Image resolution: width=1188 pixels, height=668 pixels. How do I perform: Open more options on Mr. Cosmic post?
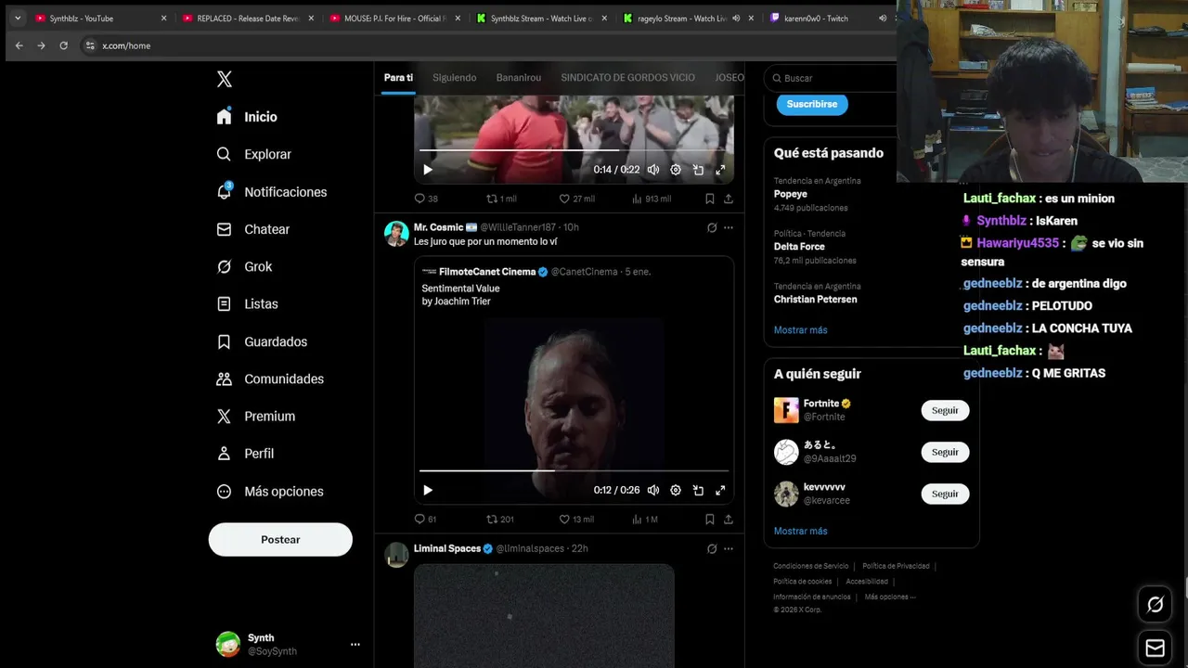729,227
